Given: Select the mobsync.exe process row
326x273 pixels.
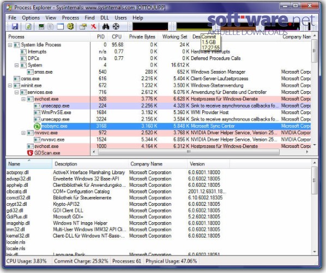Looking at the screenshot, I should point(159,126).
